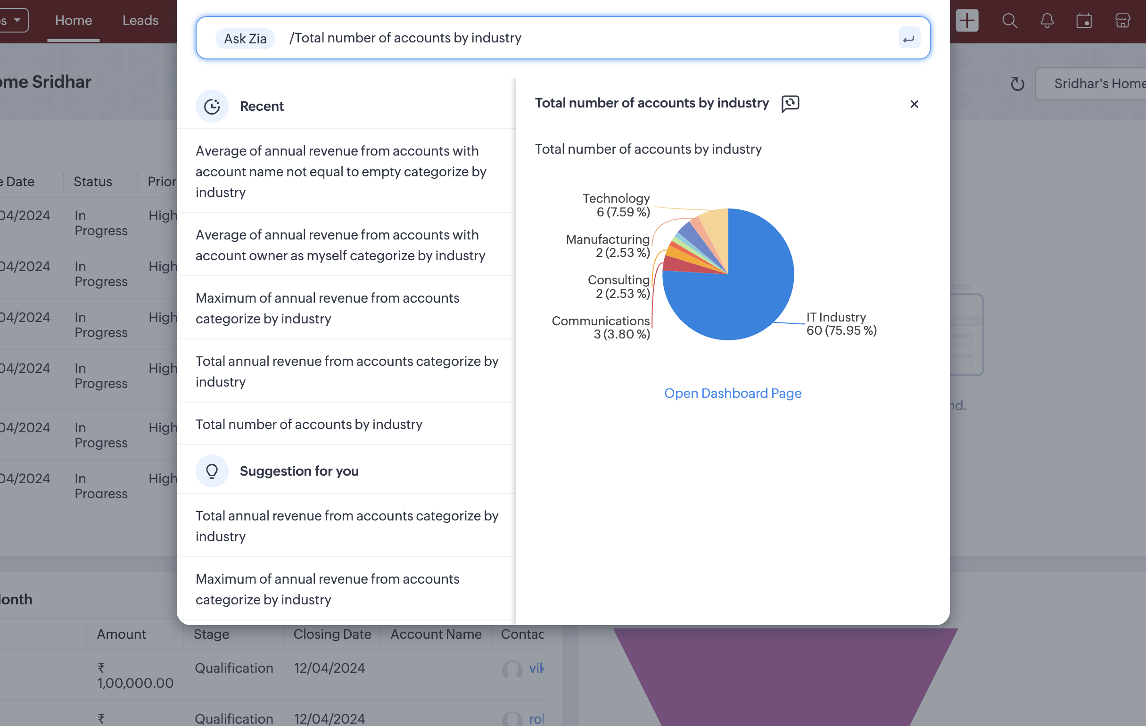Click the plus create icon
Image resolution: width=1146 pixels, height=726 pixels.
[966, 20]
